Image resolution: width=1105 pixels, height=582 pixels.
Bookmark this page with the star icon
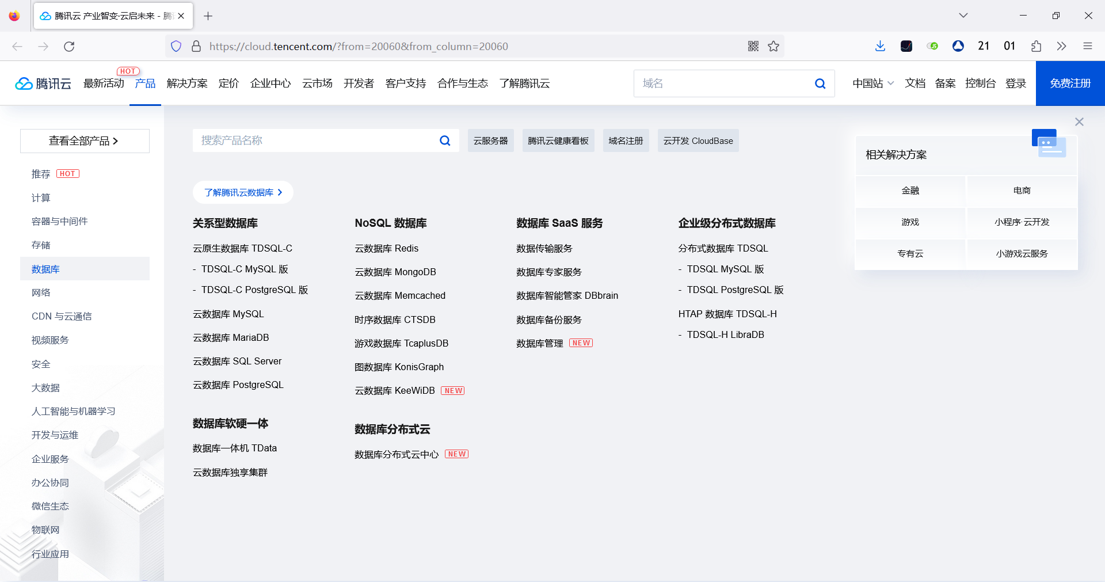[x=773, y=46]
